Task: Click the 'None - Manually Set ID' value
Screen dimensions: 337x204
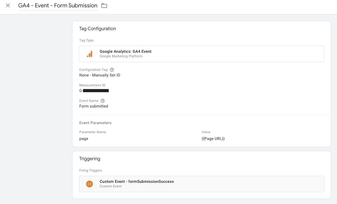Action: pyautogui.click(x=100, y=75)
